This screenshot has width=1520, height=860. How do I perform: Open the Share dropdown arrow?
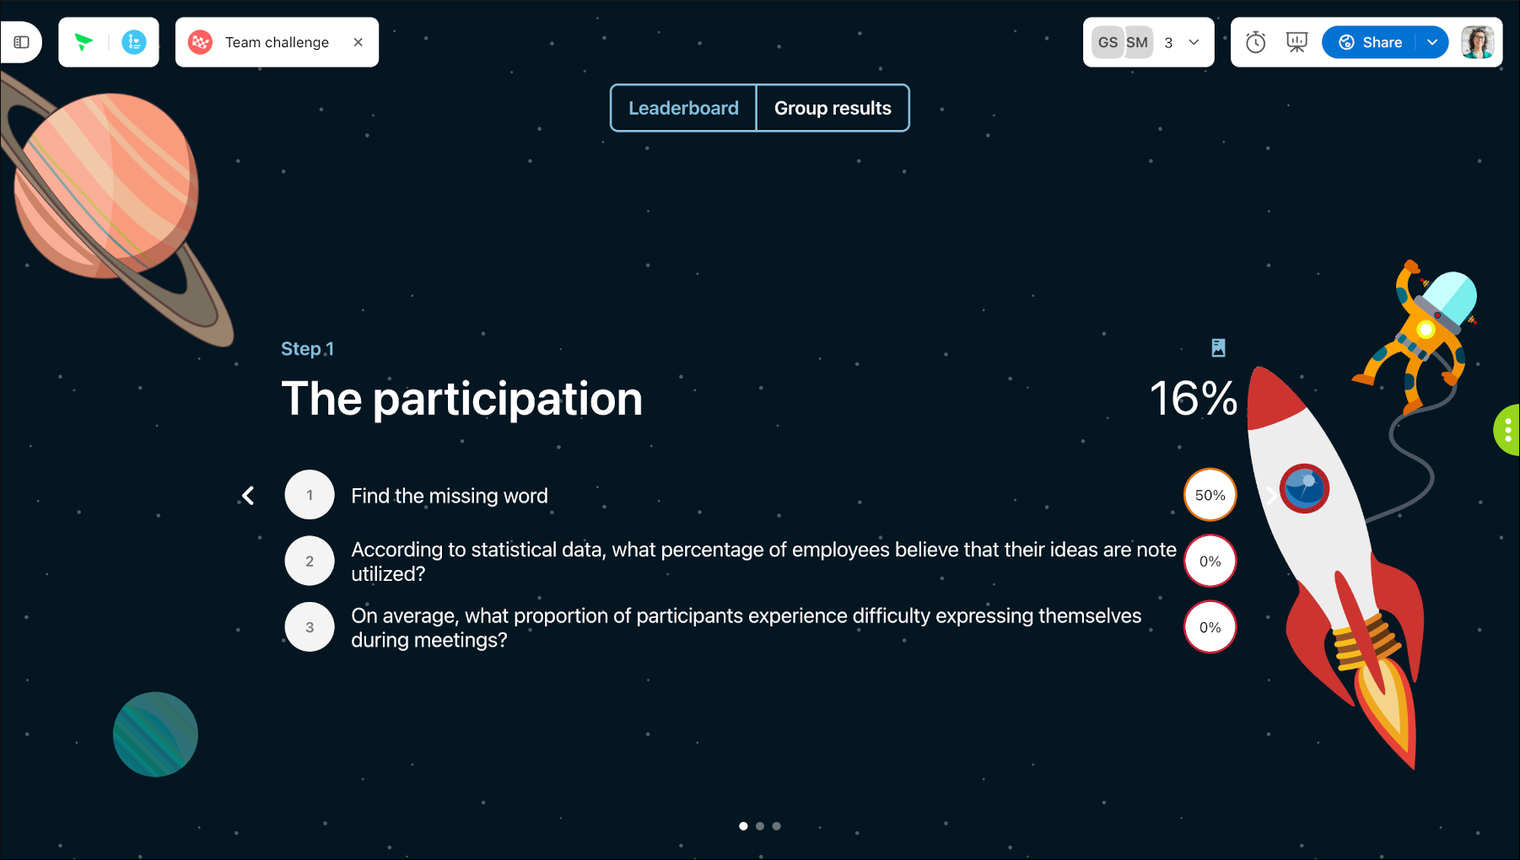coord(1432,42)
